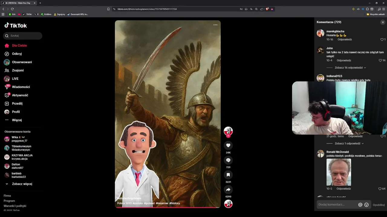387x217 pixels.
Task: Open Więcej menu
Action: point(17,120)
